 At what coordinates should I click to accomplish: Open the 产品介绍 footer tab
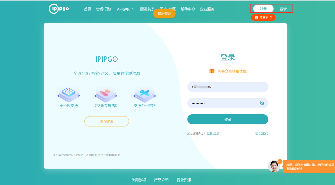(161, 180)
